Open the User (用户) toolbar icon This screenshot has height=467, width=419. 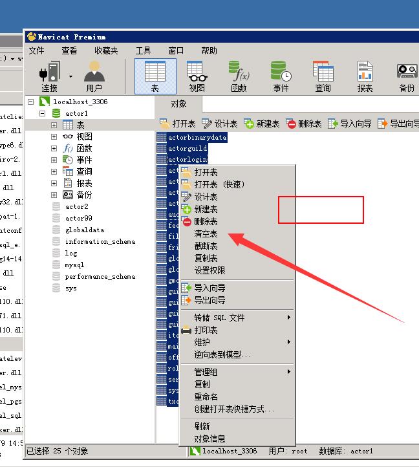(94, 76)
